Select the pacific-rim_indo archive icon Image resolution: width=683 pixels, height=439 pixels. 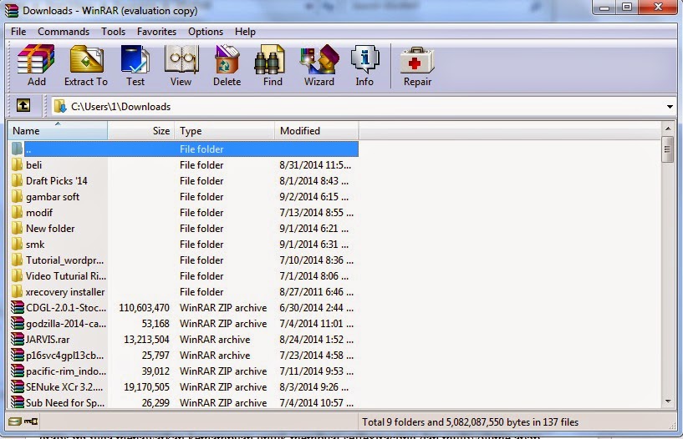tap(18, 371)
